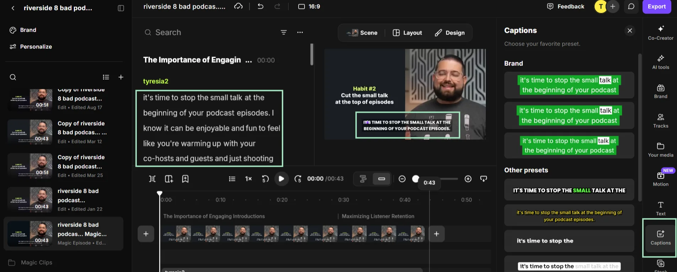Image resolution: width=677 pixels, height=272 pixels.
Task: Open the Feedback link
Action: (565, 6)
